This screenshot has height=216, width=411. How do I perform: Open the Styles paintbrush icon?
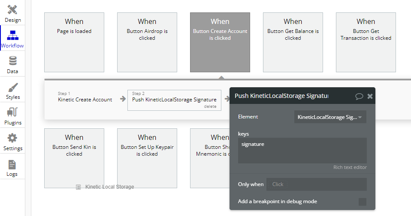(12, 87)
